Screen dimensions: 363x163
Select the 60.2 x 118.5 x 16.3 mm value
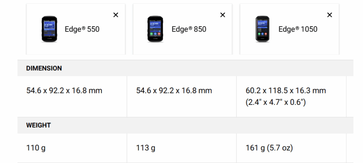coord(286,91)
